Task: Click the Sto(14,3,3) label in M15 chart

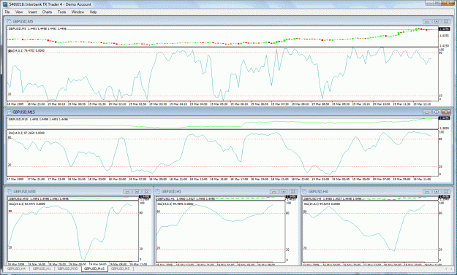Action: (x=26, y=133)
